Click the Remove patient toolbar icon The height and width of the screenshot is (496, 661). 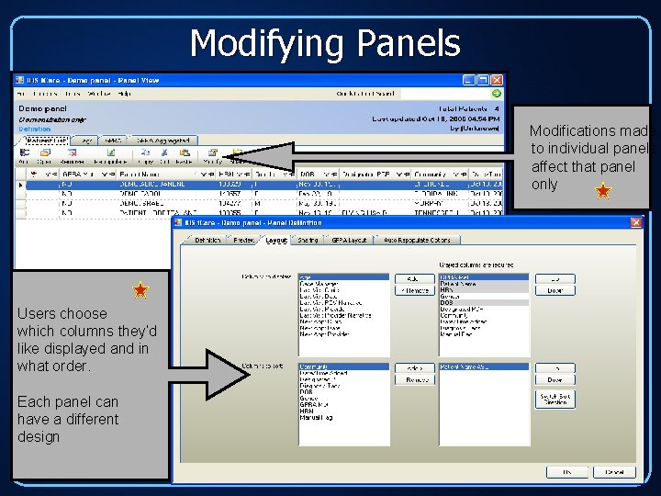pos(73,155)
